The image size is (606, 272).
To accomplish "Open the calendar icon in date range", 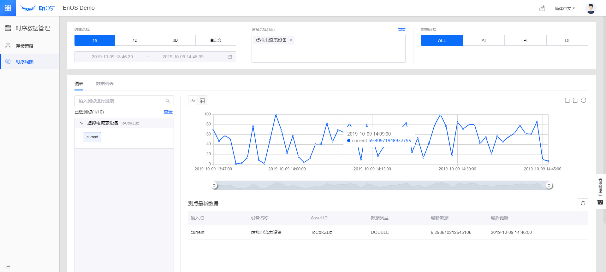I will 230,57.
